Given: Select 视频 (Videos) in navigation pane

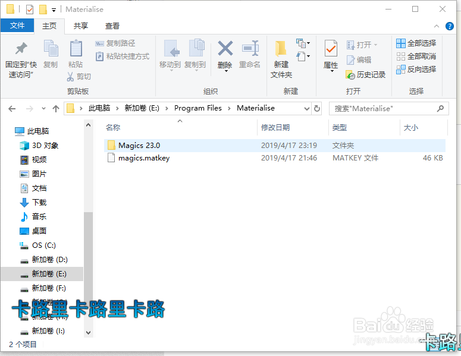Looking at the screenshot, I should pyautogui.click(x=33, y=159).
